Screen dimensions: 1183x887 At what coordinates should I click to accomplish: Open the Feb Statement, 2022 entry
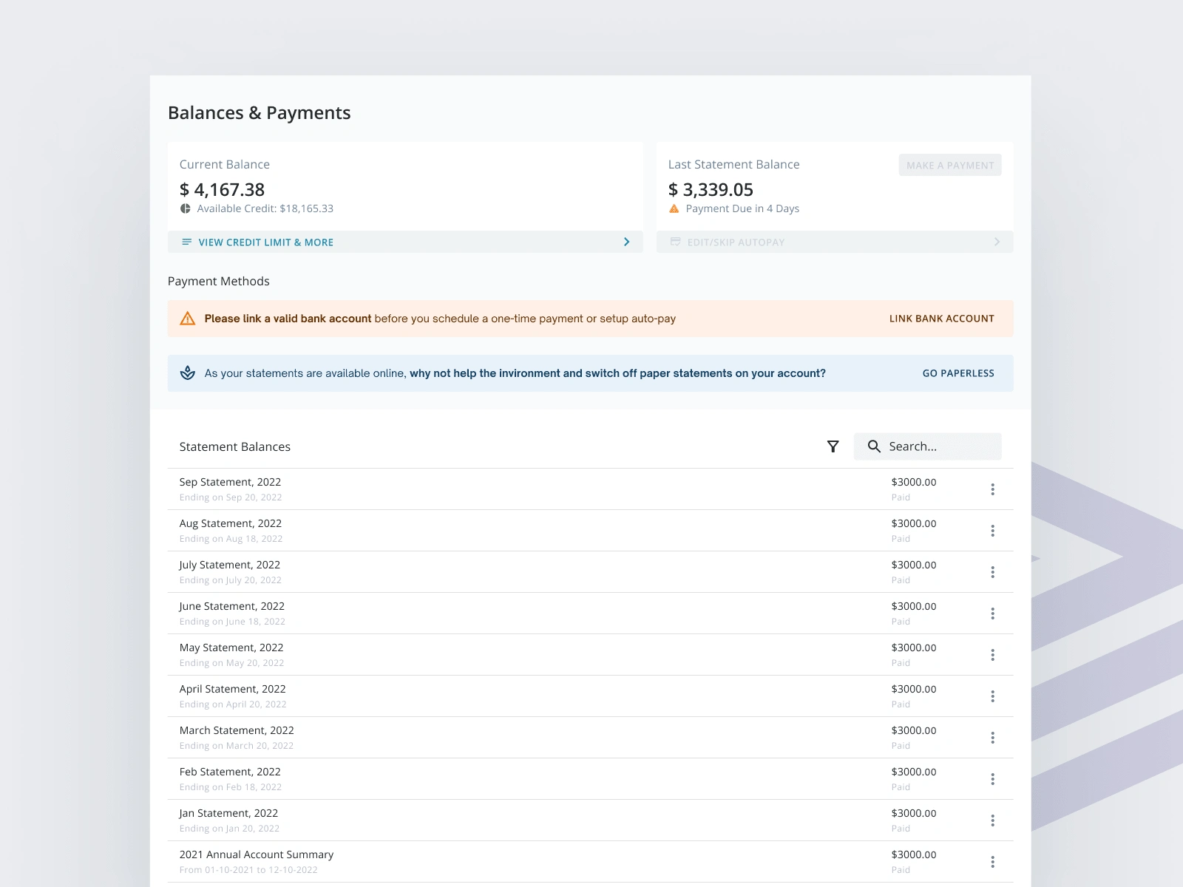tap(230, 772)
